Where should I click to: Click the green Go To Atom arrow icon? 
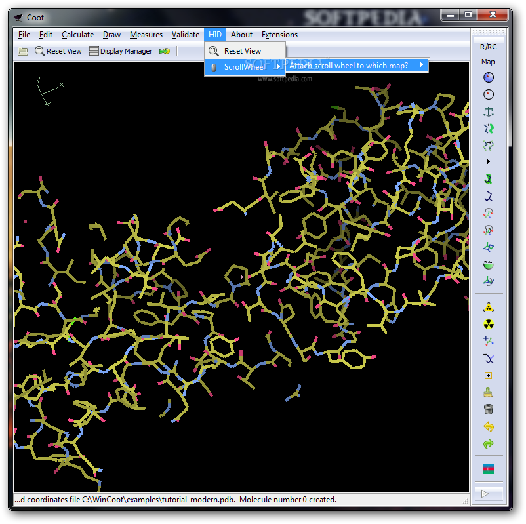tap(165, 51)
